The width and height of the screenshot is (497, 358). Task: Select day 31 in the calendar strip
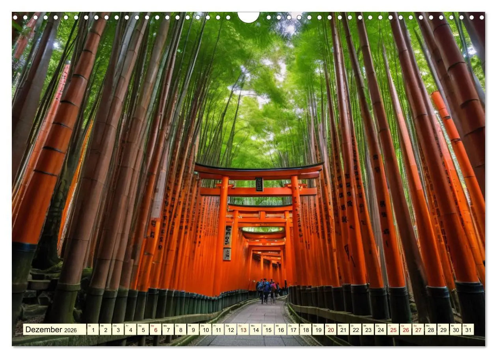click(x=468, y=329)
